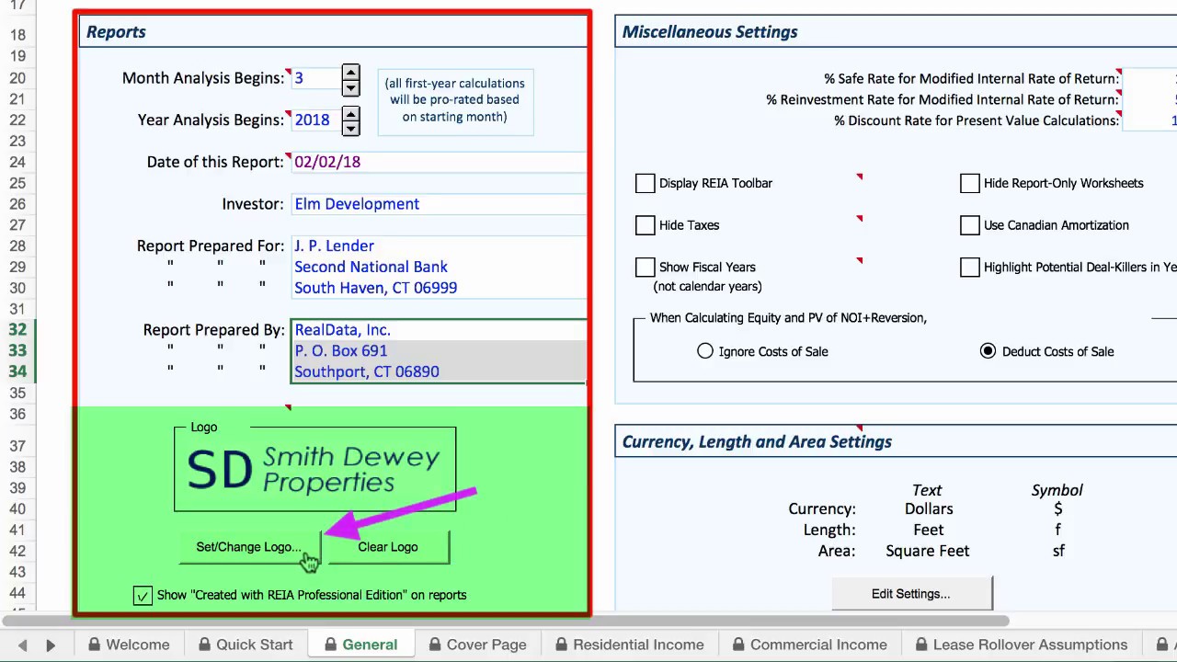The width and height of the screenshot is (1177, 662).
Task: Decrease the Month Analysis Begins spinner
Action: click(x=350, y=88)
